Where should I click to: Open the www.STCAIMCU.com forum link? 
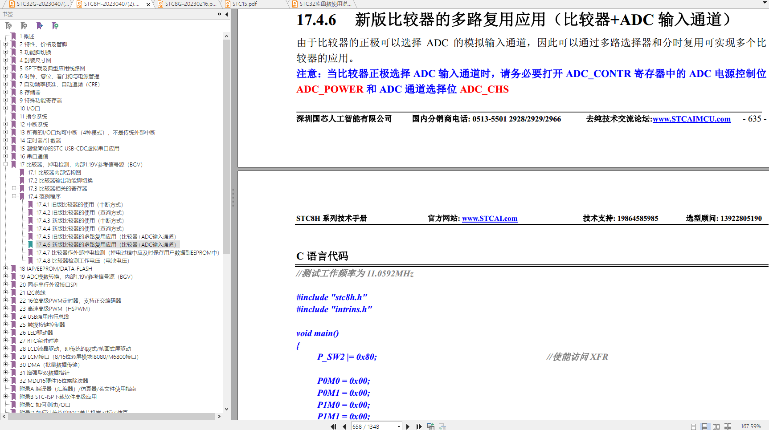coord(691,119)
